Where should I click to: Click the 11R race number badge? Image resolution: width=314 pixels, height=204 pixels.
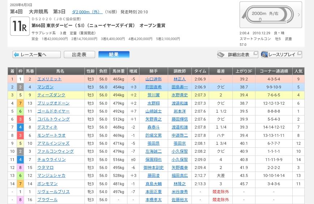[20, 26]
